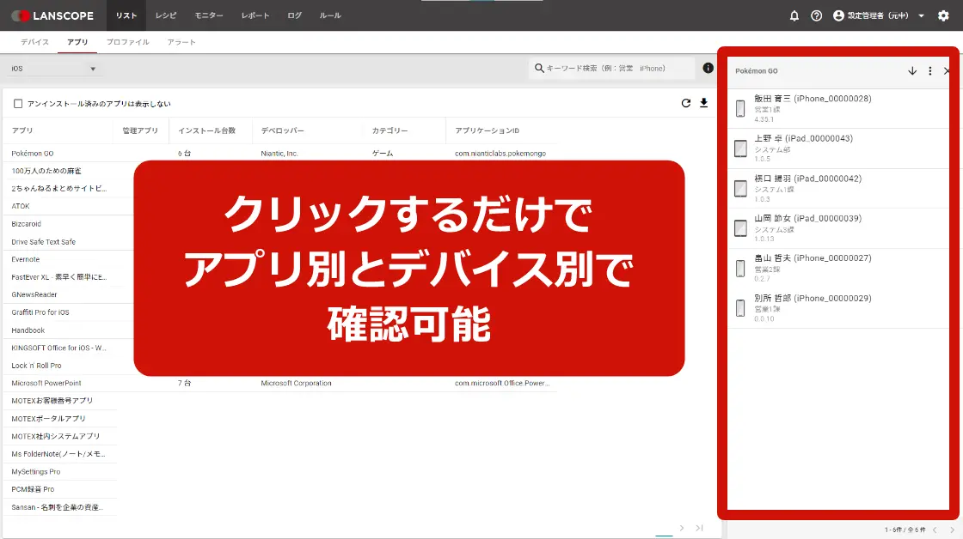Sort by アプリケーションID column header
The height and width of the screenshot is (539, 963).
(x=487, y=130)
